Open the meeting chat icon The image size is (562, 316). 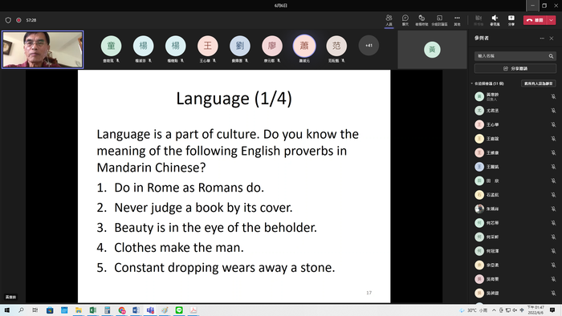405,20
